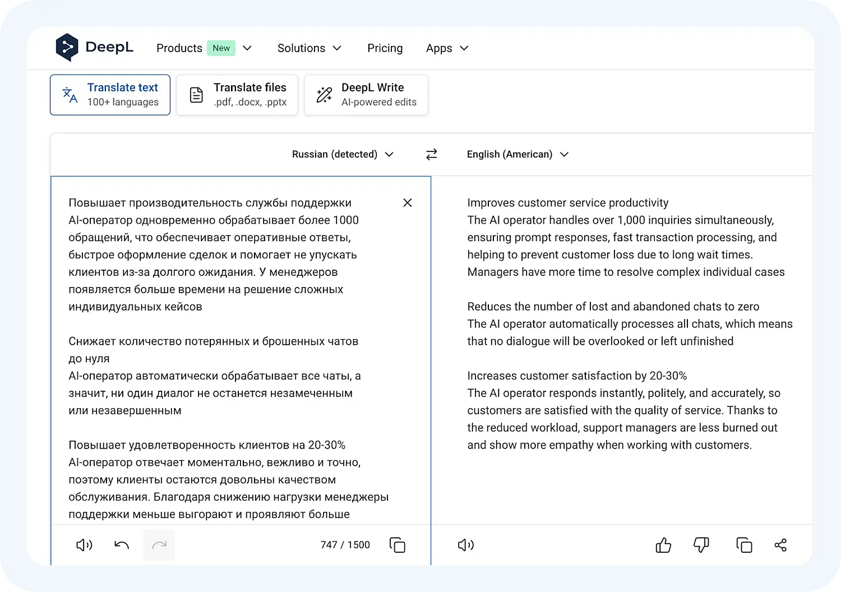Screen dimensions: 841x592
Task: Listen to the Russian source text
Action: click(x=84, y=544)
